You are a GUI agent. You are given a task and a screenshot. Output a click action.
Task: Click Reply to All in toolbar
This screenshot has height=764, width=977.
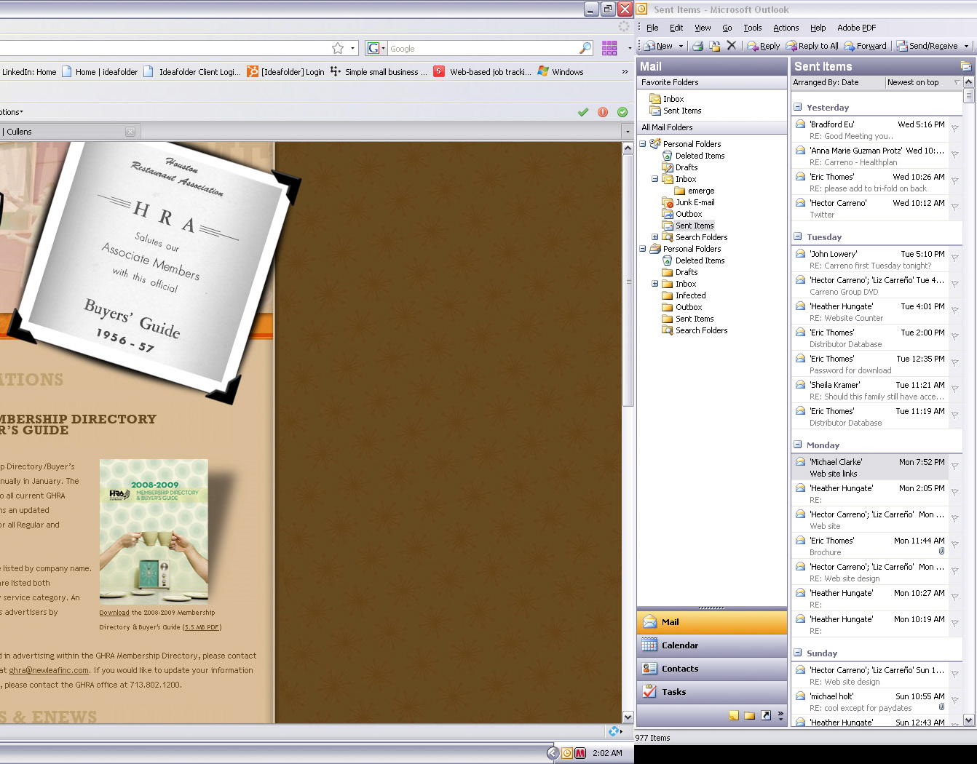(812, 46)
